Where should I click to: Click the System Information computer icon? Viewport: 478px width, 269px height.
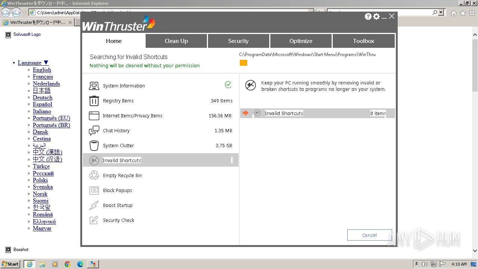pyautogui.click(x=94, y=86)
